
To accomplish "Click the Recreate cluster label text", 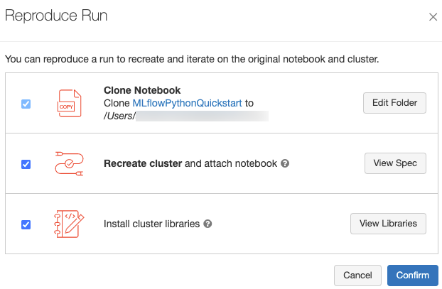I will pos(142,164).
